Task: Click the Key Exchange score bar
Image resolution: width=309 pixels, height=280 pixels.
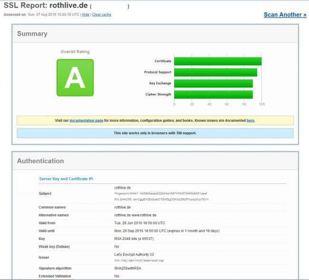Action: coord(213,83)
